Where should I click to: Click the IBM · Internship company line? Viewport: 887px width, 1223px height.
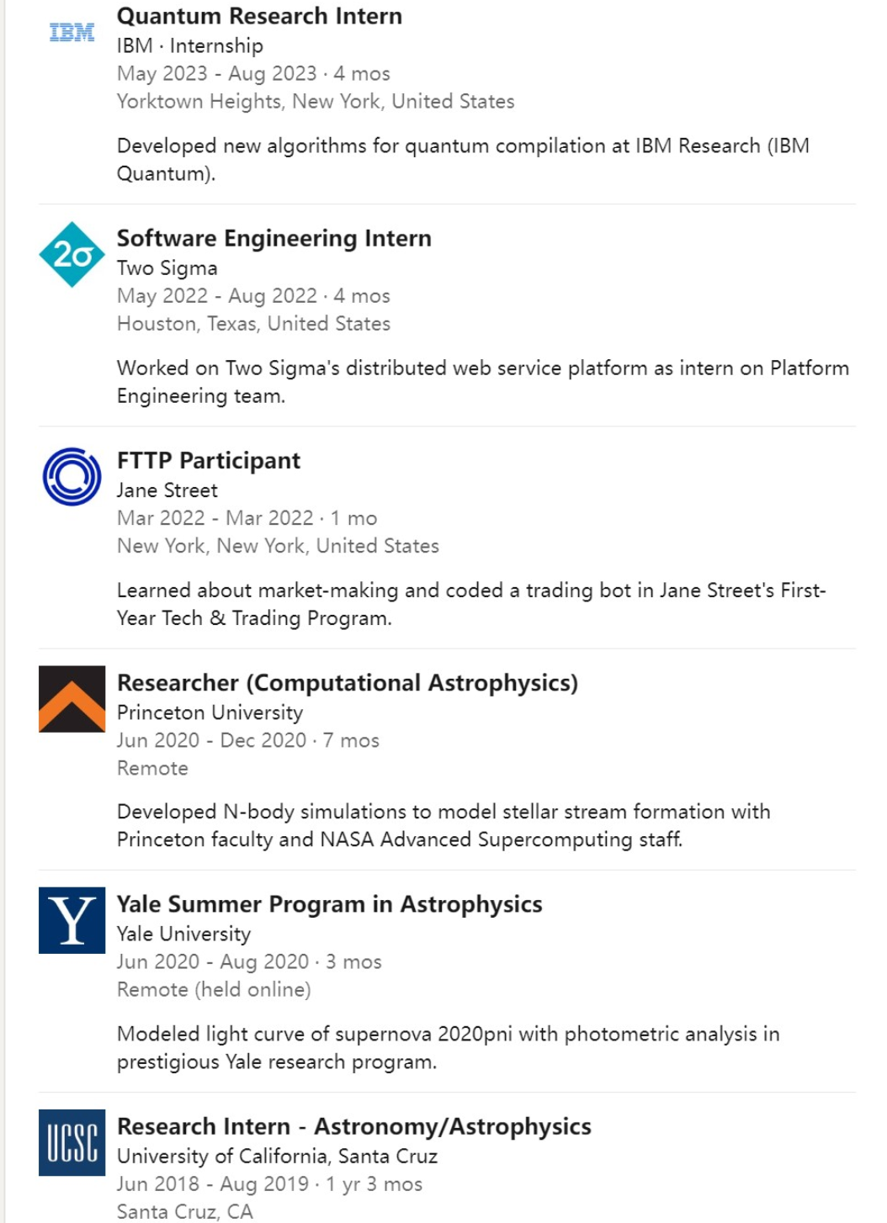pyautogui.click(x=189, y=45)
